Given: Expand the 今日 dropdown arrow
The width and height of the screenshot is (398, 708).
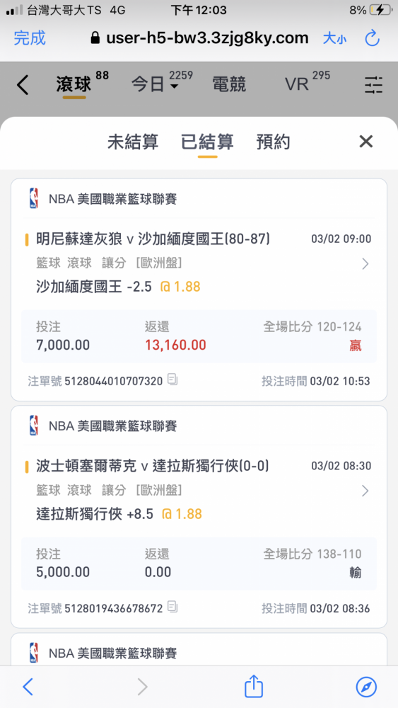Looking at the screenshot, I should [x=174, y=86].
